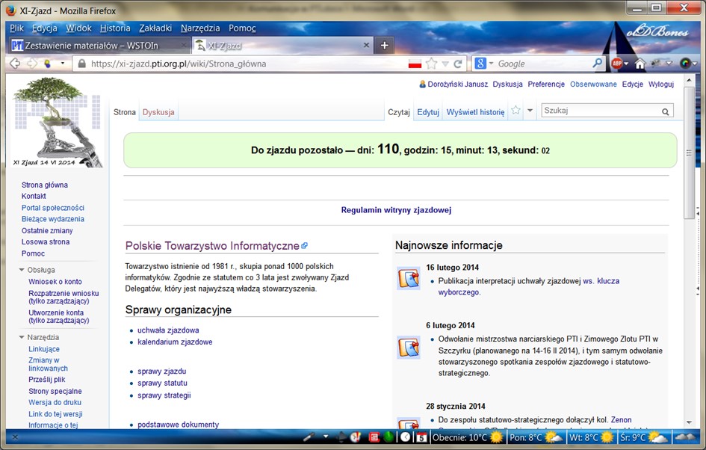The height and width of the screenshot is (450, 706).
Task: Open the Plik menu
Action: pyautogui.click(x=16, y=28)
